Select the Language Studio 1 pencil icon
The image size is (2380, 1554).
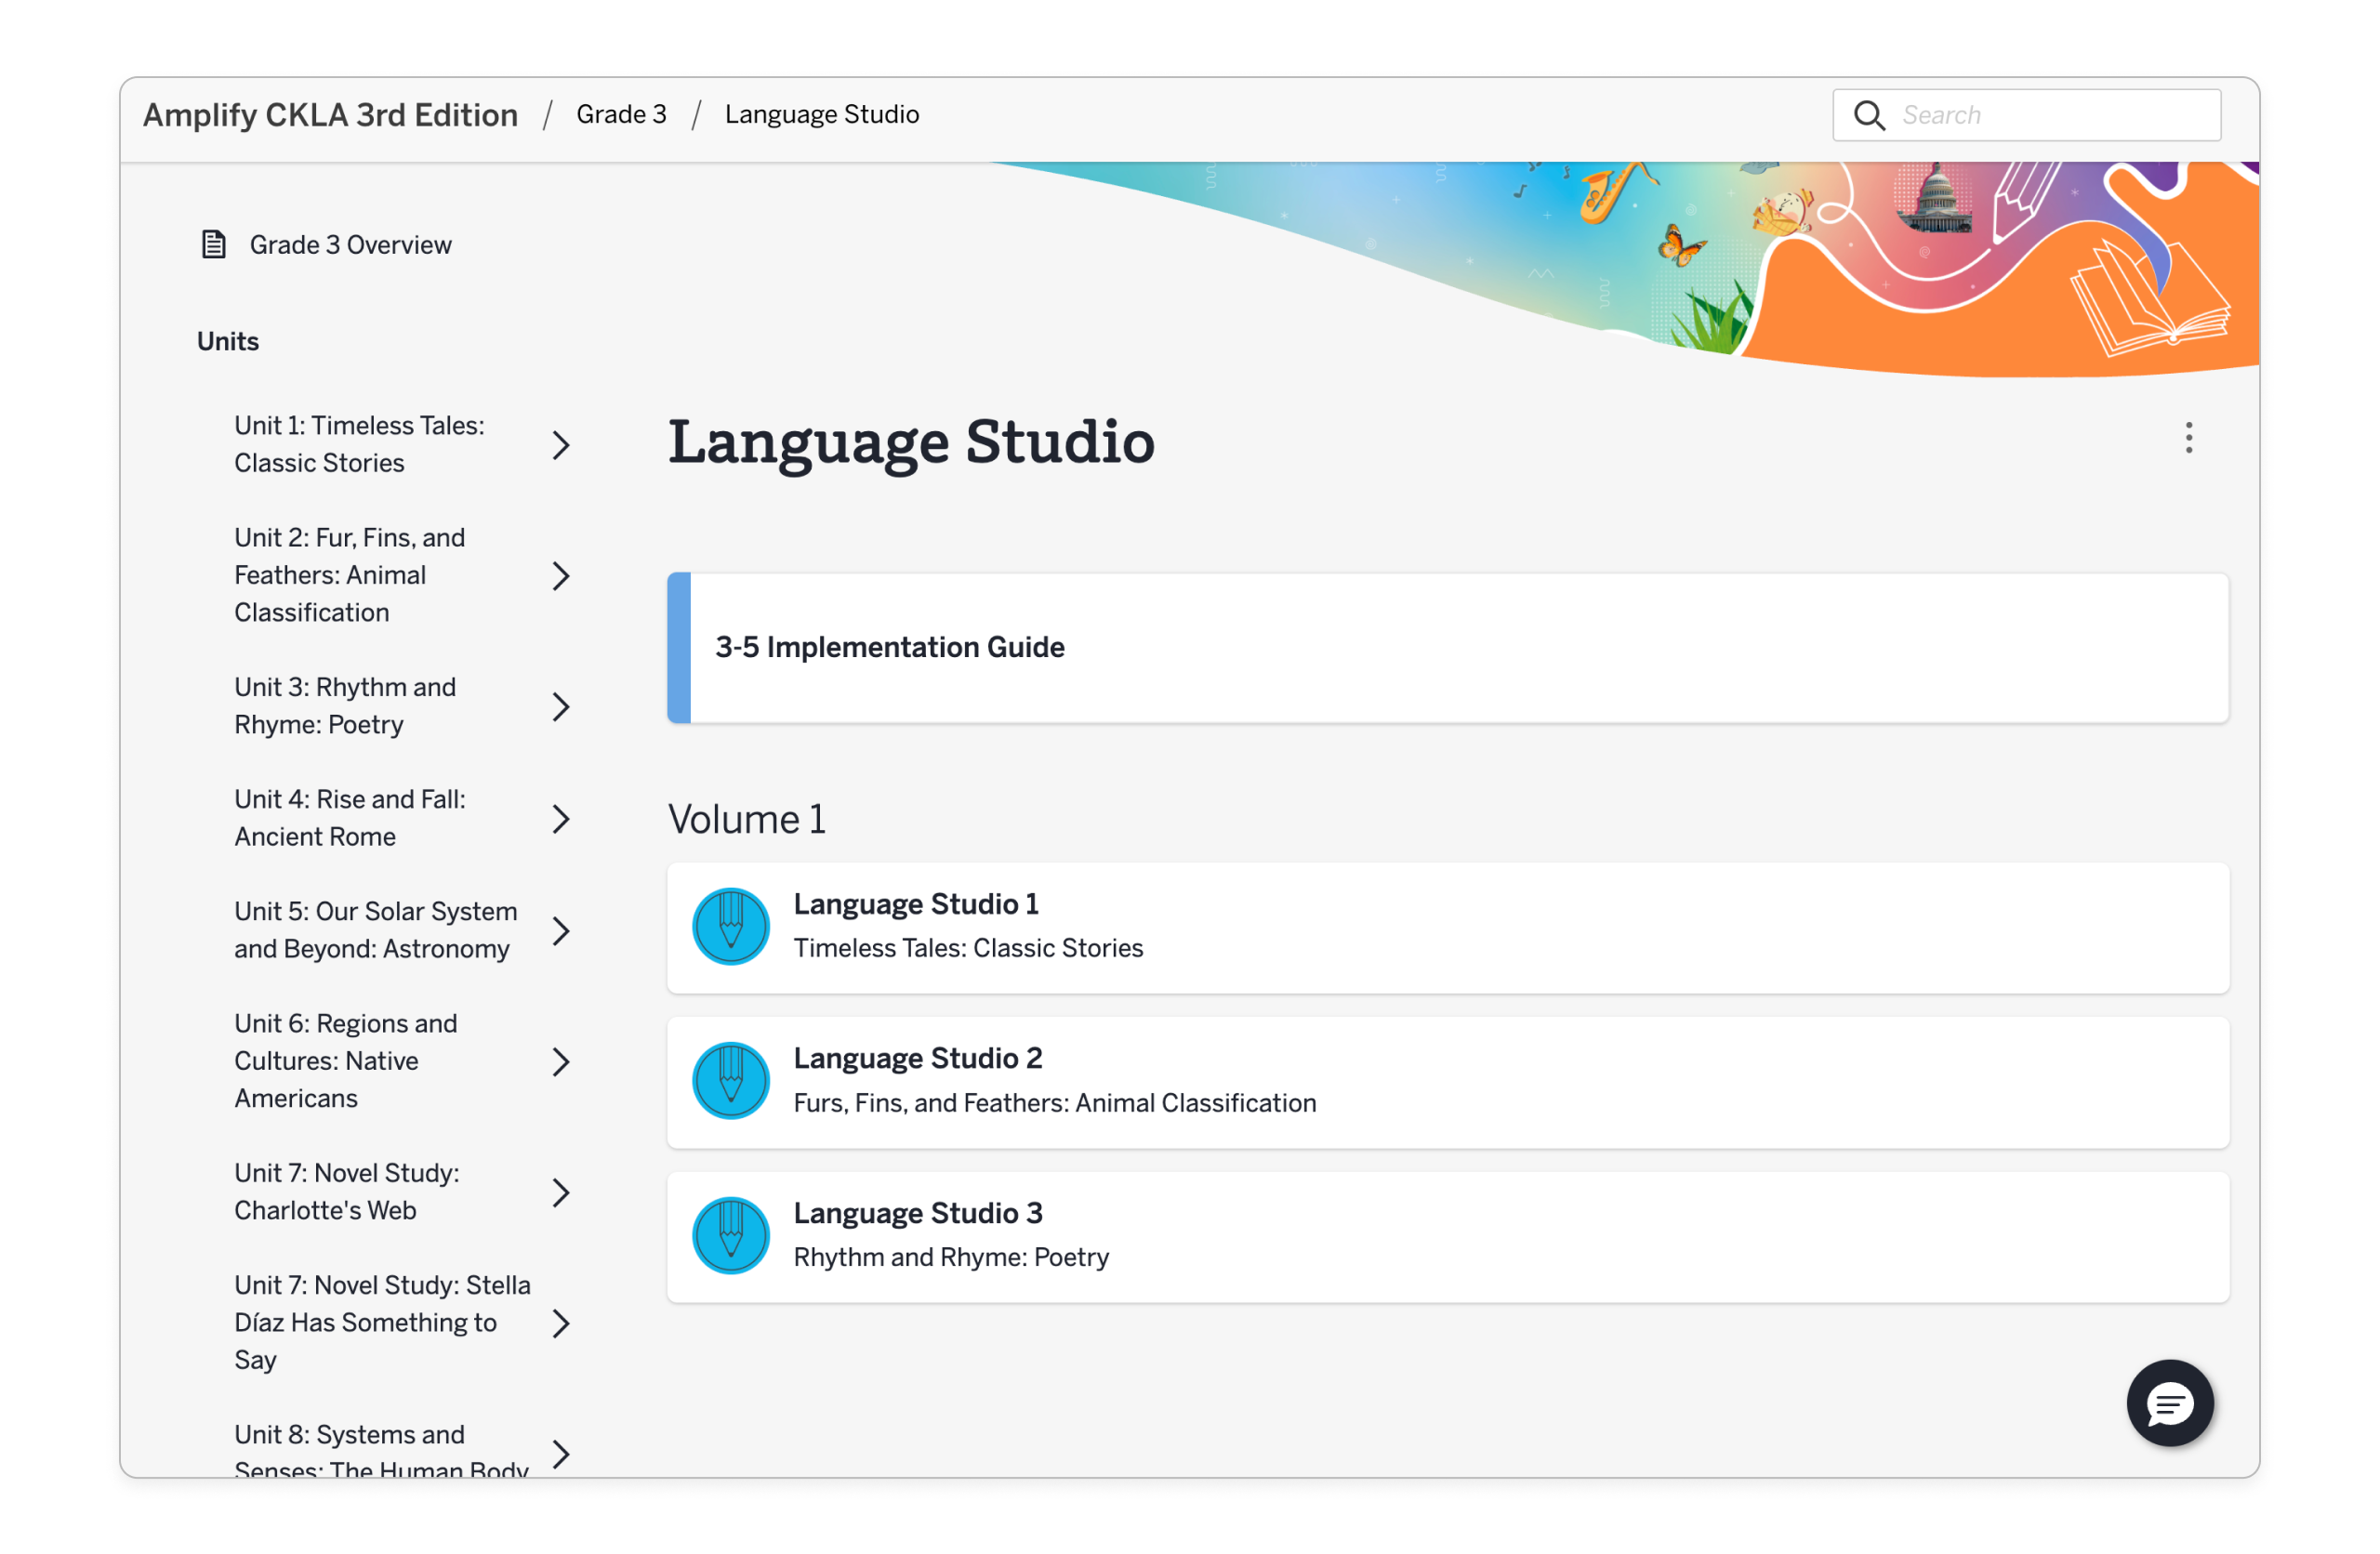tap(731, 926)
